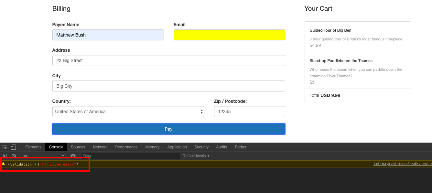Click the yellow Email input field
The height and width of the screenshot is (193, 432).
229,35
